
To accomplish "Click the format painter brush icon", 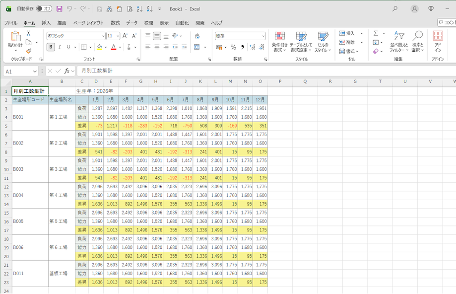I will (28, 51).
